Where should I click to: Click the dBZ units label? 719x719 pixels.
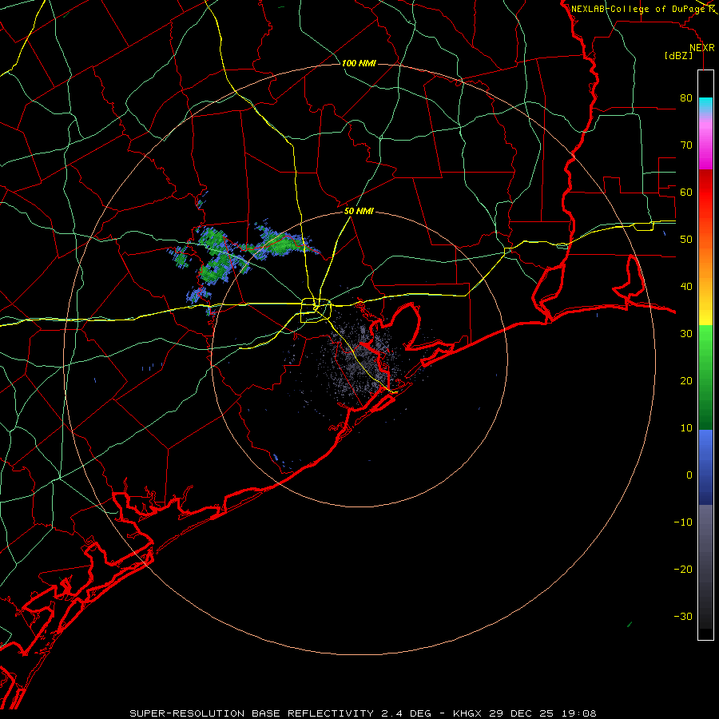(678, 55)
